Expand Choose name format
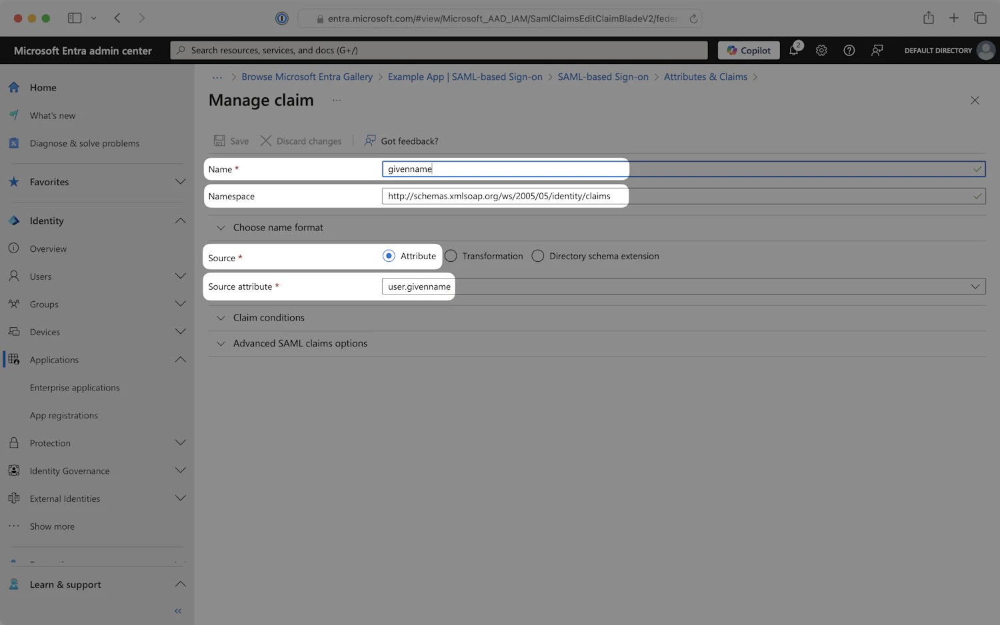The image size is (1000, 625). click(x=269, y=227)
